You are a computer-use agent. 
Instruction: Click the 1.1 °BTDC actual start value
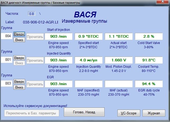[x=119, y=36]
